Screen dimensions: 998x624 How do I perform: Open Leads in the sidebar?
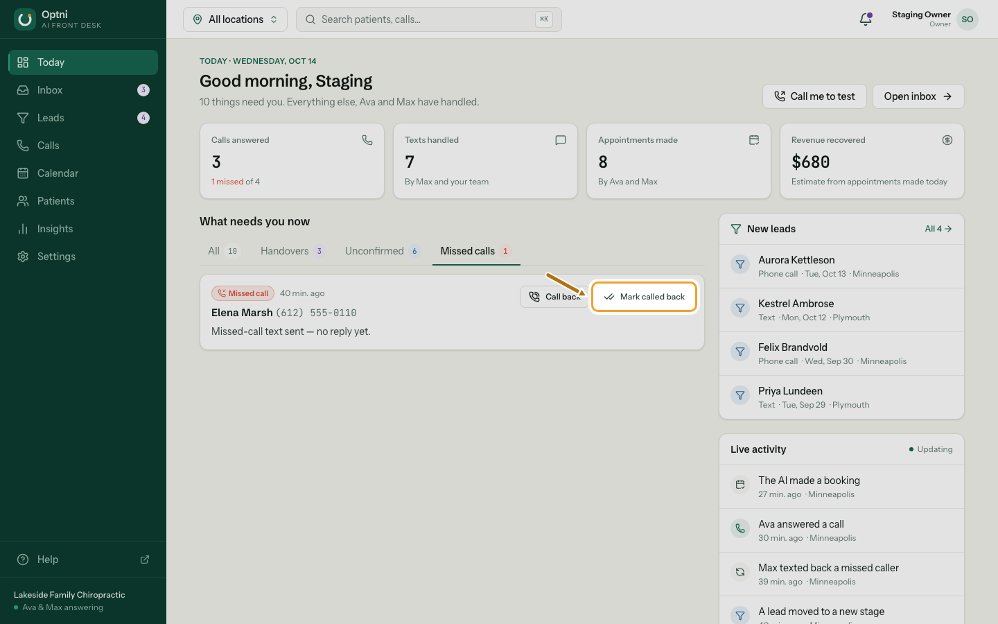[x=83, y=118]
